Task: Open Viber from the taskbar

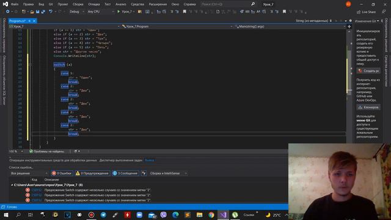Action: [x=163, y=215]
